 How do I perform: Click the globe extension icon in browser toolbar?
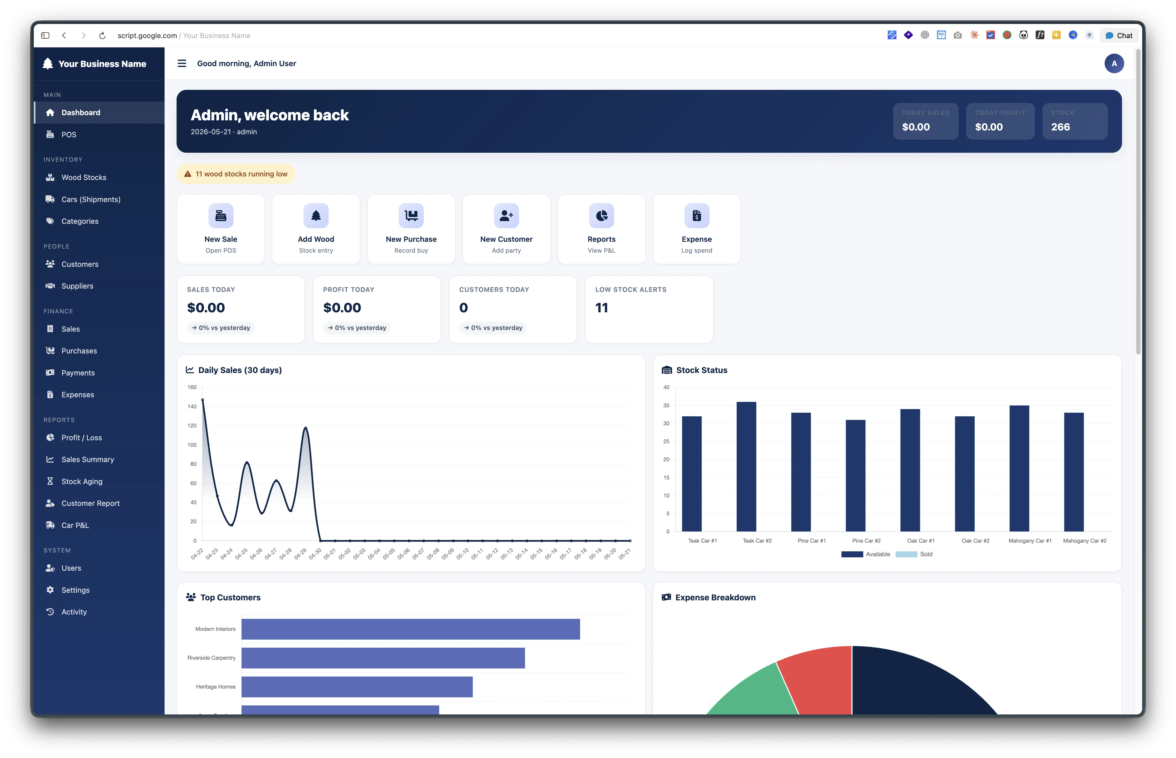(925, 35)
